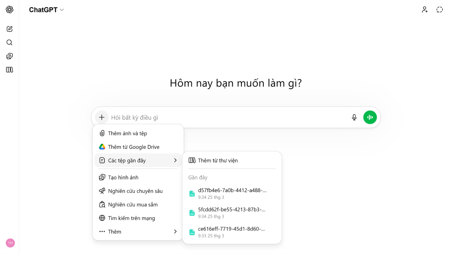
Task: Click the ChatGPT logo in sidebar
Action: point(10,10)
